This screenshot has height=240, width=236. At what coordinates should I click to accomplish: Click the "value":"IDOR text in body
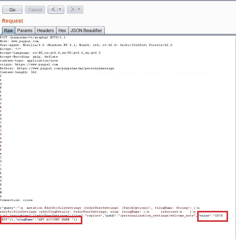point(211,216)
